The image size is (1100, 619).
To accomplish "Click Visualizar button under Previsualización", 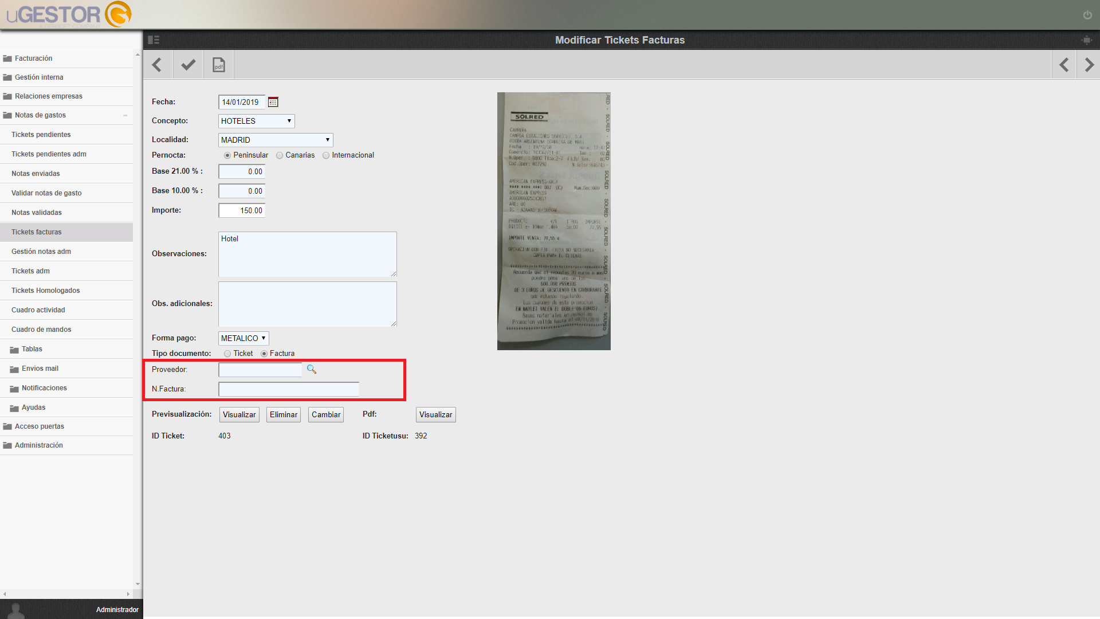I will coord(239,414).
